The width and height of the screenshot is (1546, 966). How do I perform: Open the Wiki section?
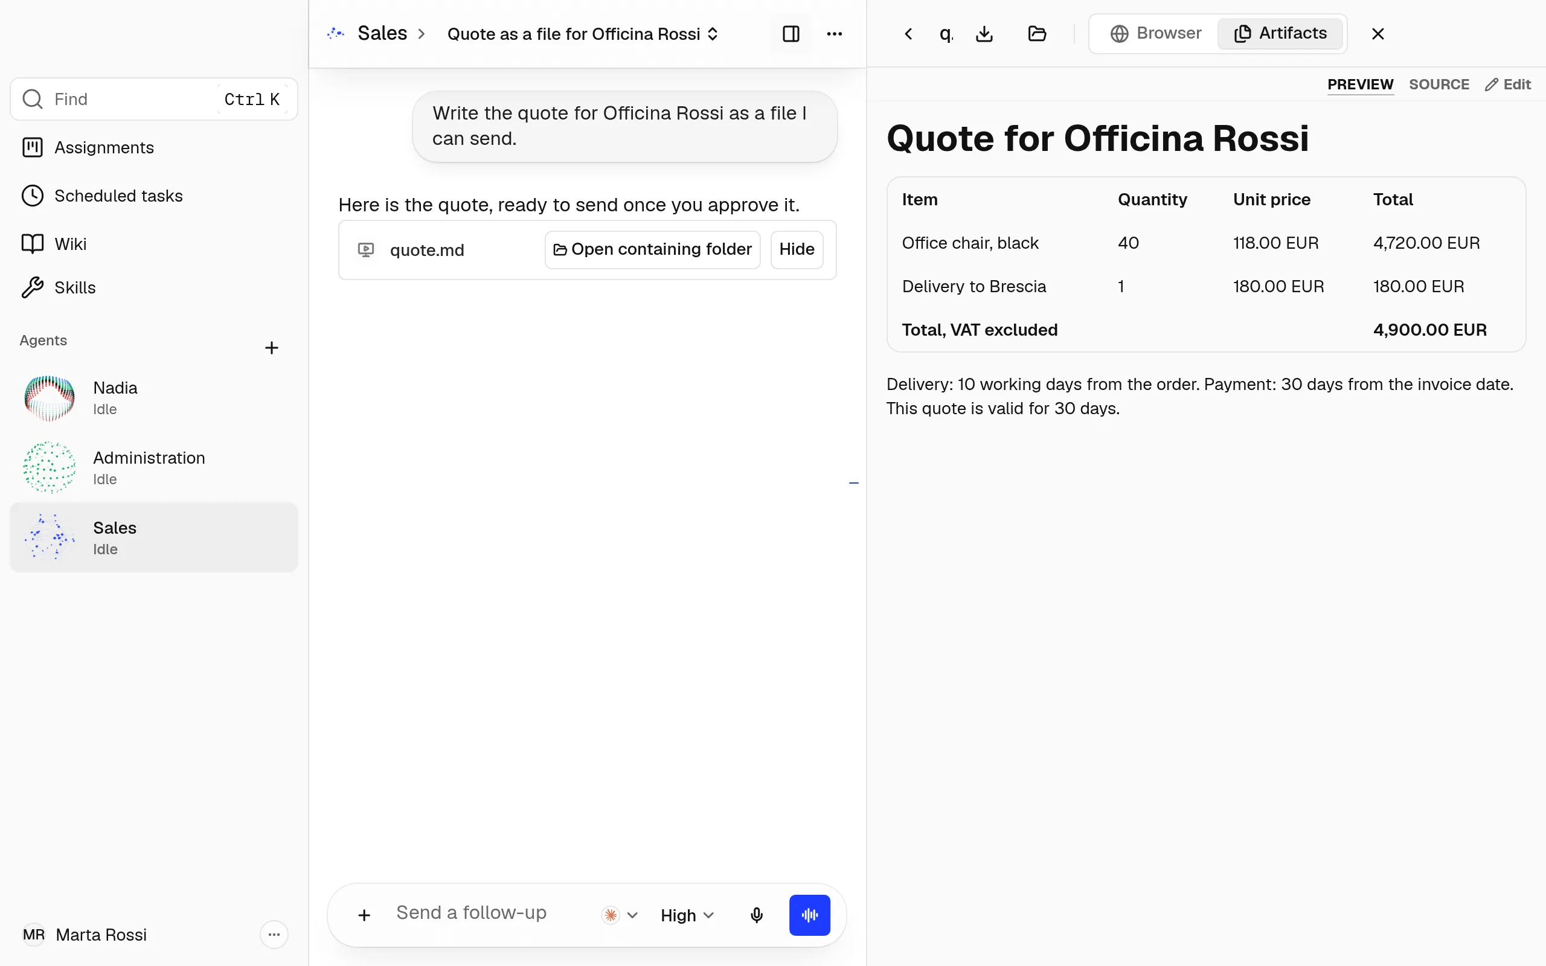point(153,243)
